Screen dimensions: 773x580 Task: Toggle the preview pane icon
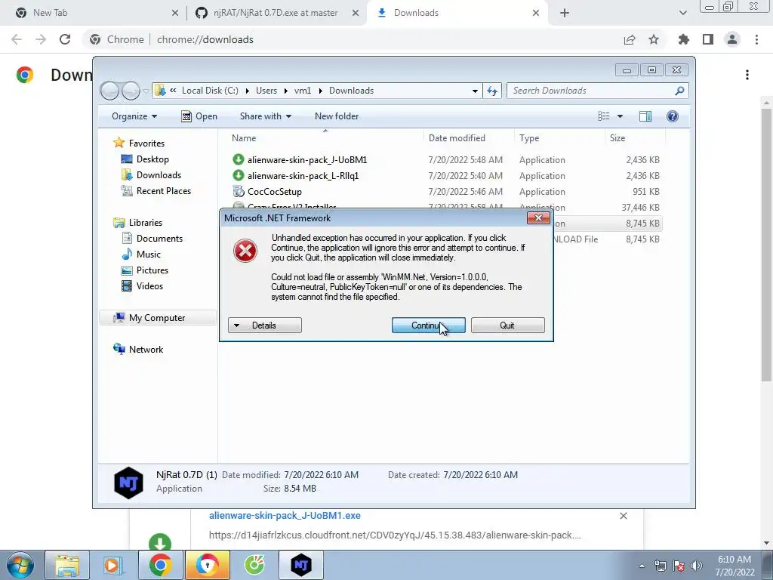coord(645,116)
